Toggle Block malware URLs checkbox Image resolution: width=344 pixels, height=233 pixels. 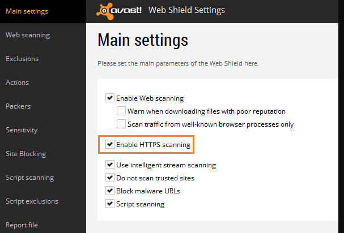tap(110, 191)
